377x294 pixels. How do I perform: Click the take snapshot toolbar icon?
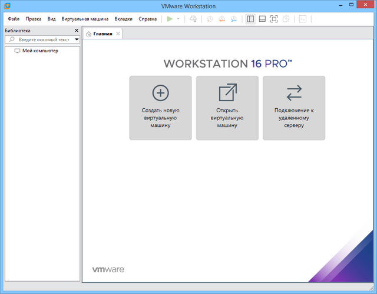pyautogui.click(x=210, y=19)
